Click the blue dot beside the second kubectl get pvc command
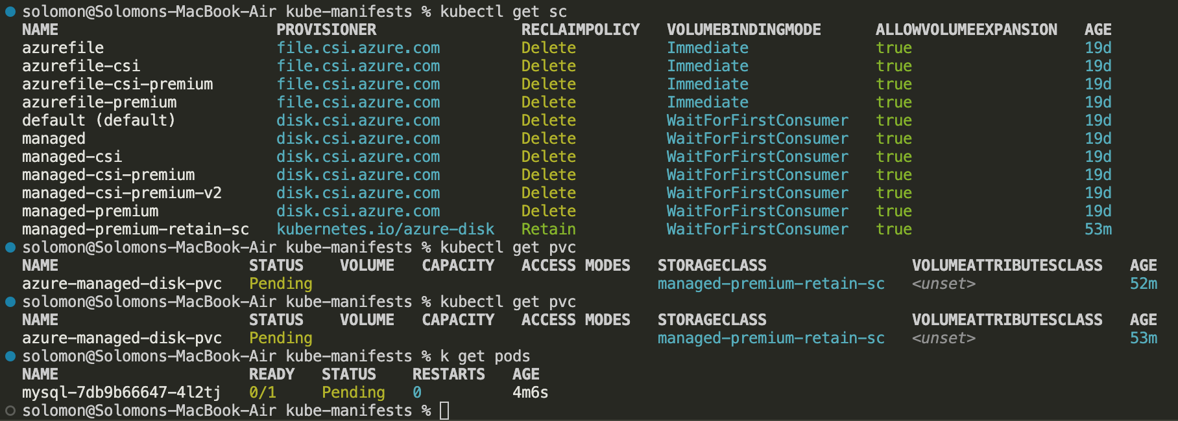The image size is (1178, 421). (x=10, y=302)
